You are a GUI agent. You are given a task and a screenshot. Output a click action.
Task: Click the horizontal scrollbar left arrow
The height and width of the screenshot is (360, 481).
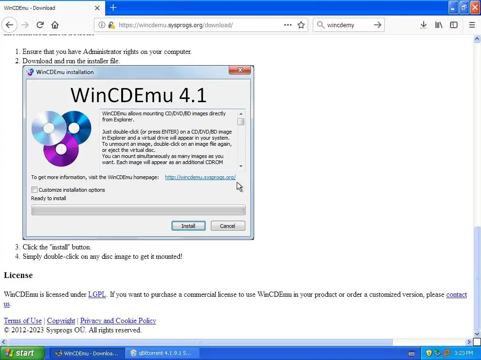coord(3,342)
